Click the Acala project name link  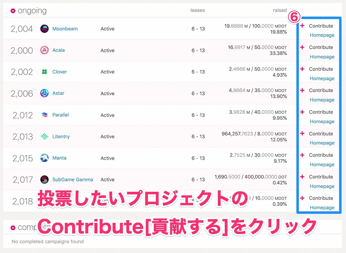pyautogui.click(x=59, y=50)
